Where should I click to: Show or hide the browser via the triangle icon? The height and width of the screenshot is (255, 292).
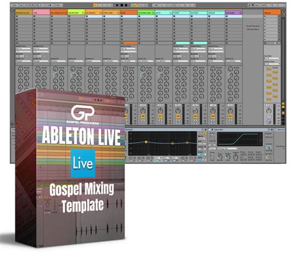tap(12, 10)
